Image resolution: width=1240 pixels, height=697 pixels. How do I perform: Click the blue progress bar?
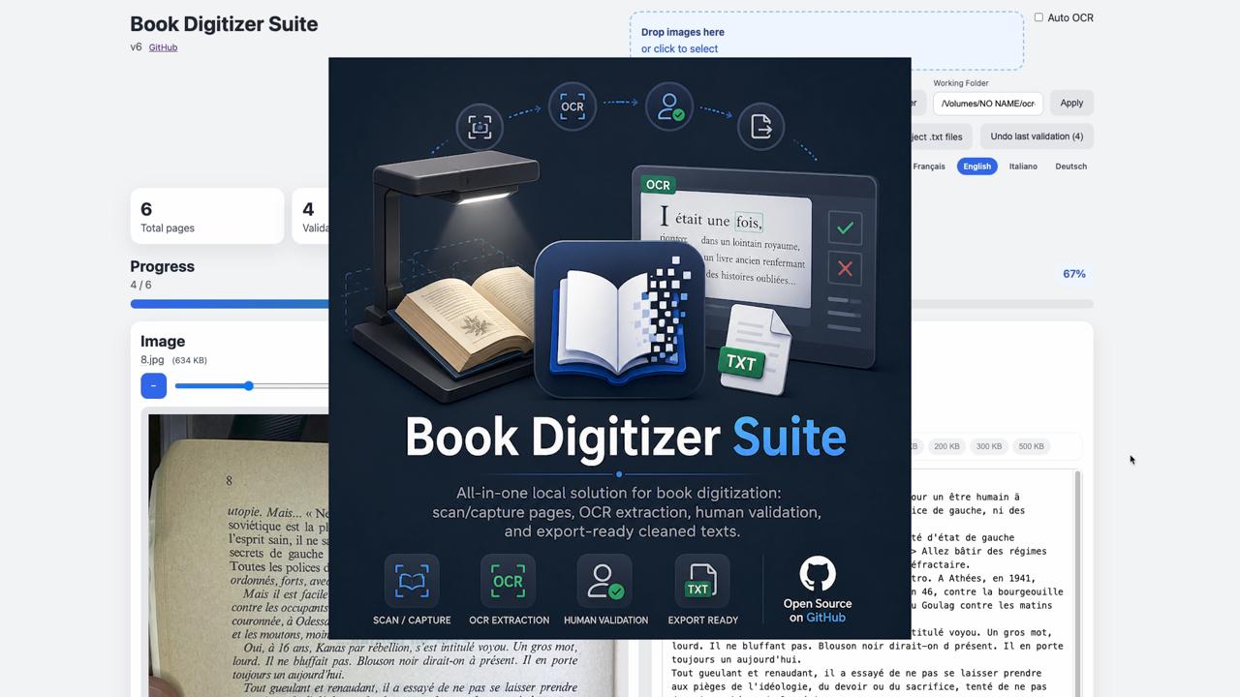click(231, 304)
